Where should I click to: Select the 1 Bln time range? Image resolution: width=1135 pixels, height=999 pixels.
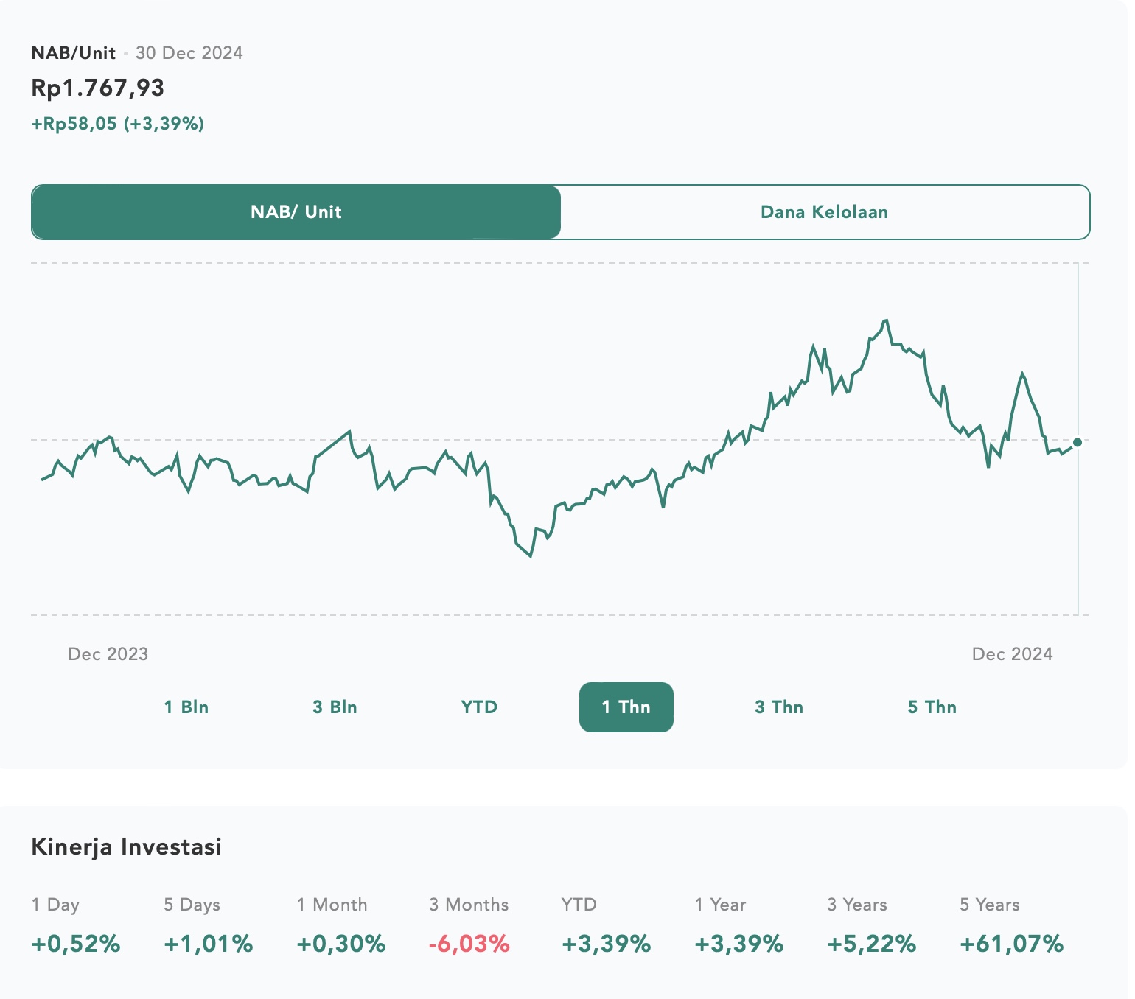click(186, 707)
